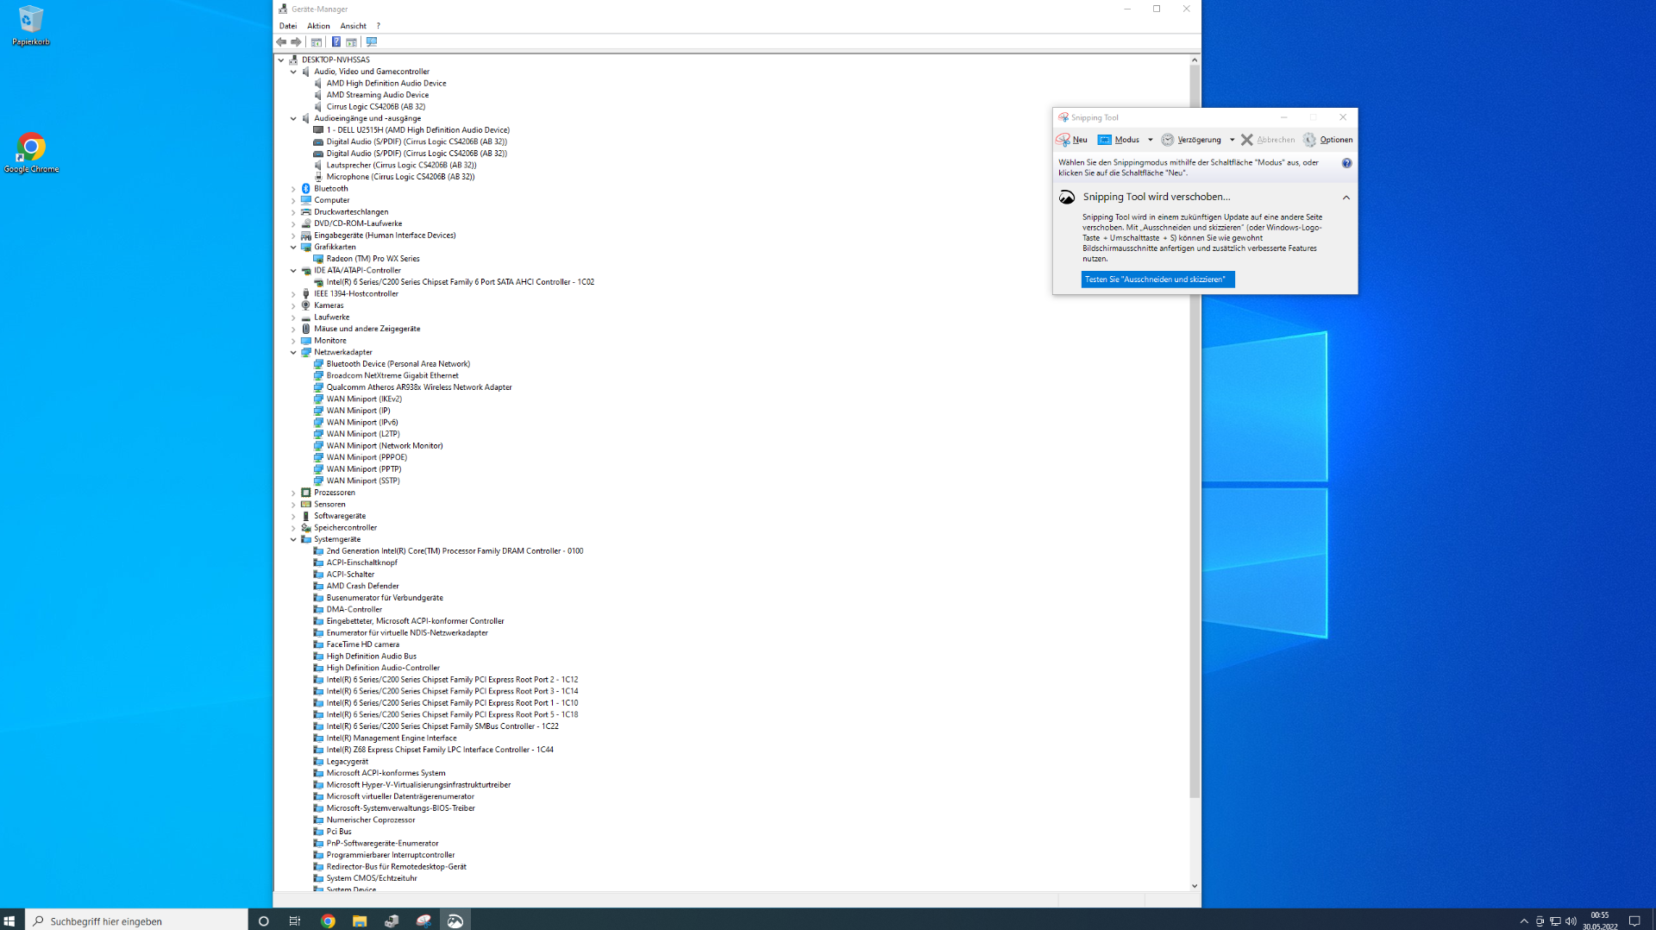Screen dimensions: 1656x930
Task: Select AMD High Definition Audio Device
Action: [x=386, y=84]
